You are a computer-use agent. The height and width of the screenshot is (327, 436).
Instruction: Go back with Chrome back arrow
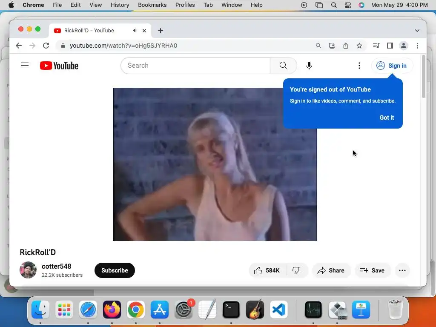click(19, 46)
